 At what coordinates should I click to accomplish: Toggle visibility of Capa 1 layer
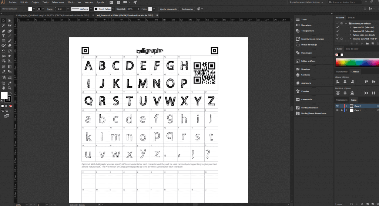[x=338, y=110]
